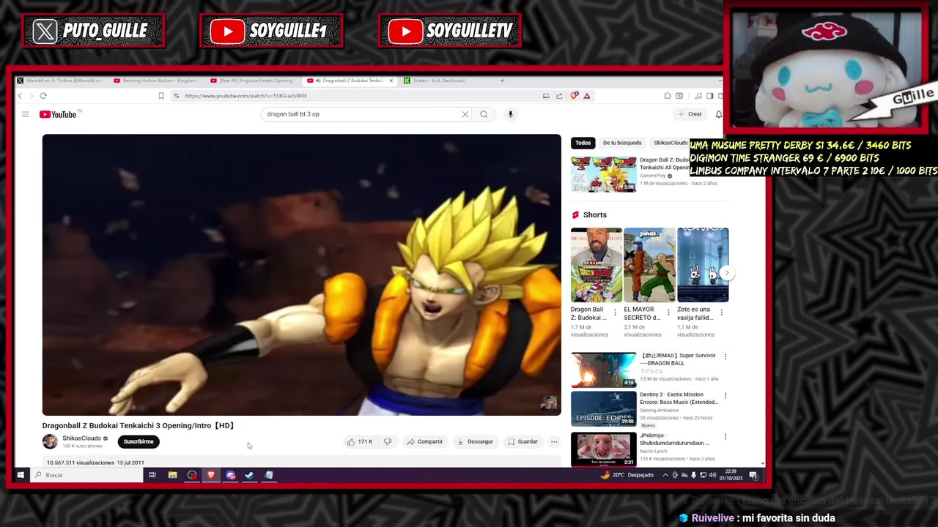View site information icon beside URL
This screenshot has height=527, width=938.
tap(177, 96)
